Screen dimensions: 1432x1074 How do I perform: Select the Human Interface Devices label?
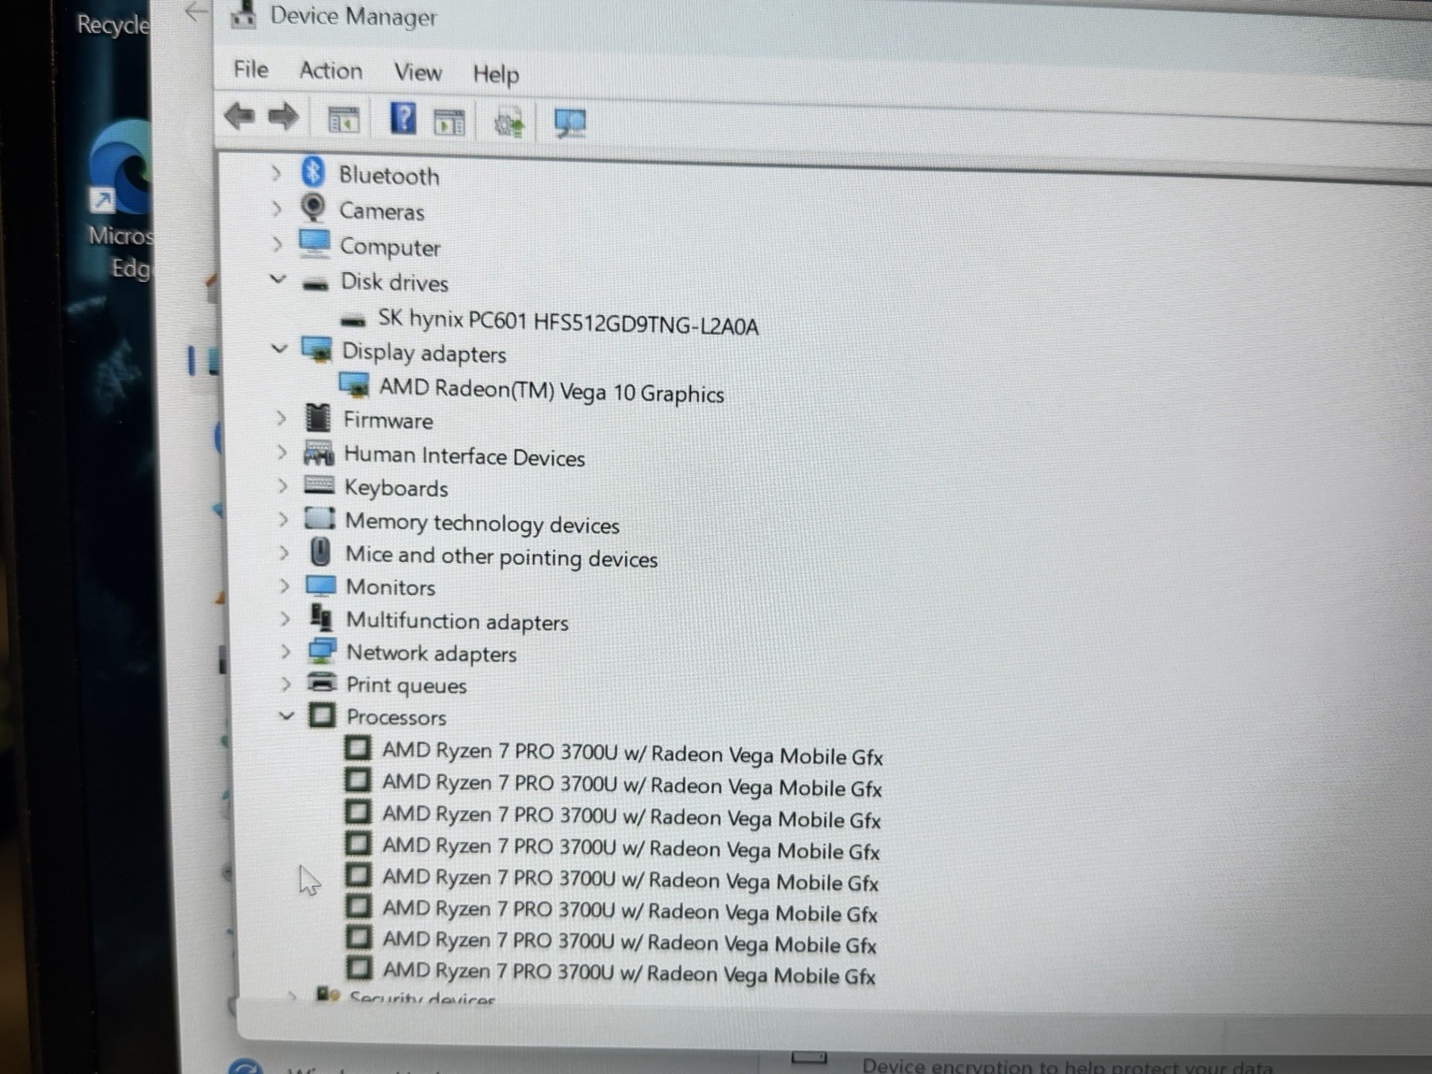tap(465, 456)
